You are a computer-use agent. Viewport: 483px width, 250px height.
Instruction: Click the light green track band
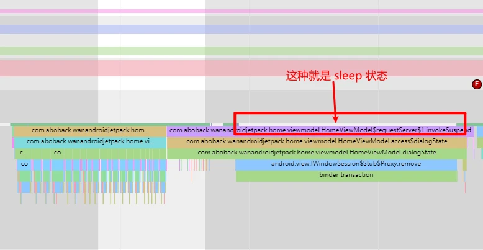(241, 51)
